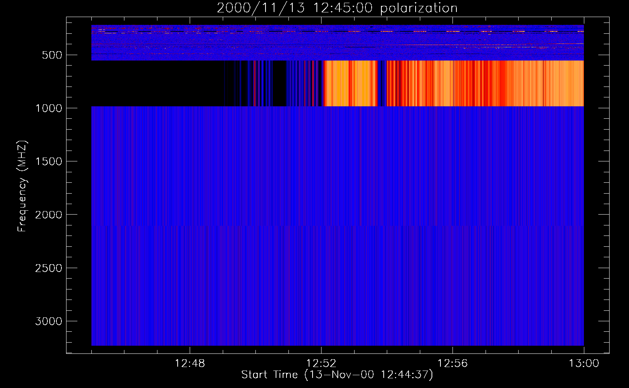Click the 2500 frequency tick label
The image size is (629, 388).
(x=49, y=268)
